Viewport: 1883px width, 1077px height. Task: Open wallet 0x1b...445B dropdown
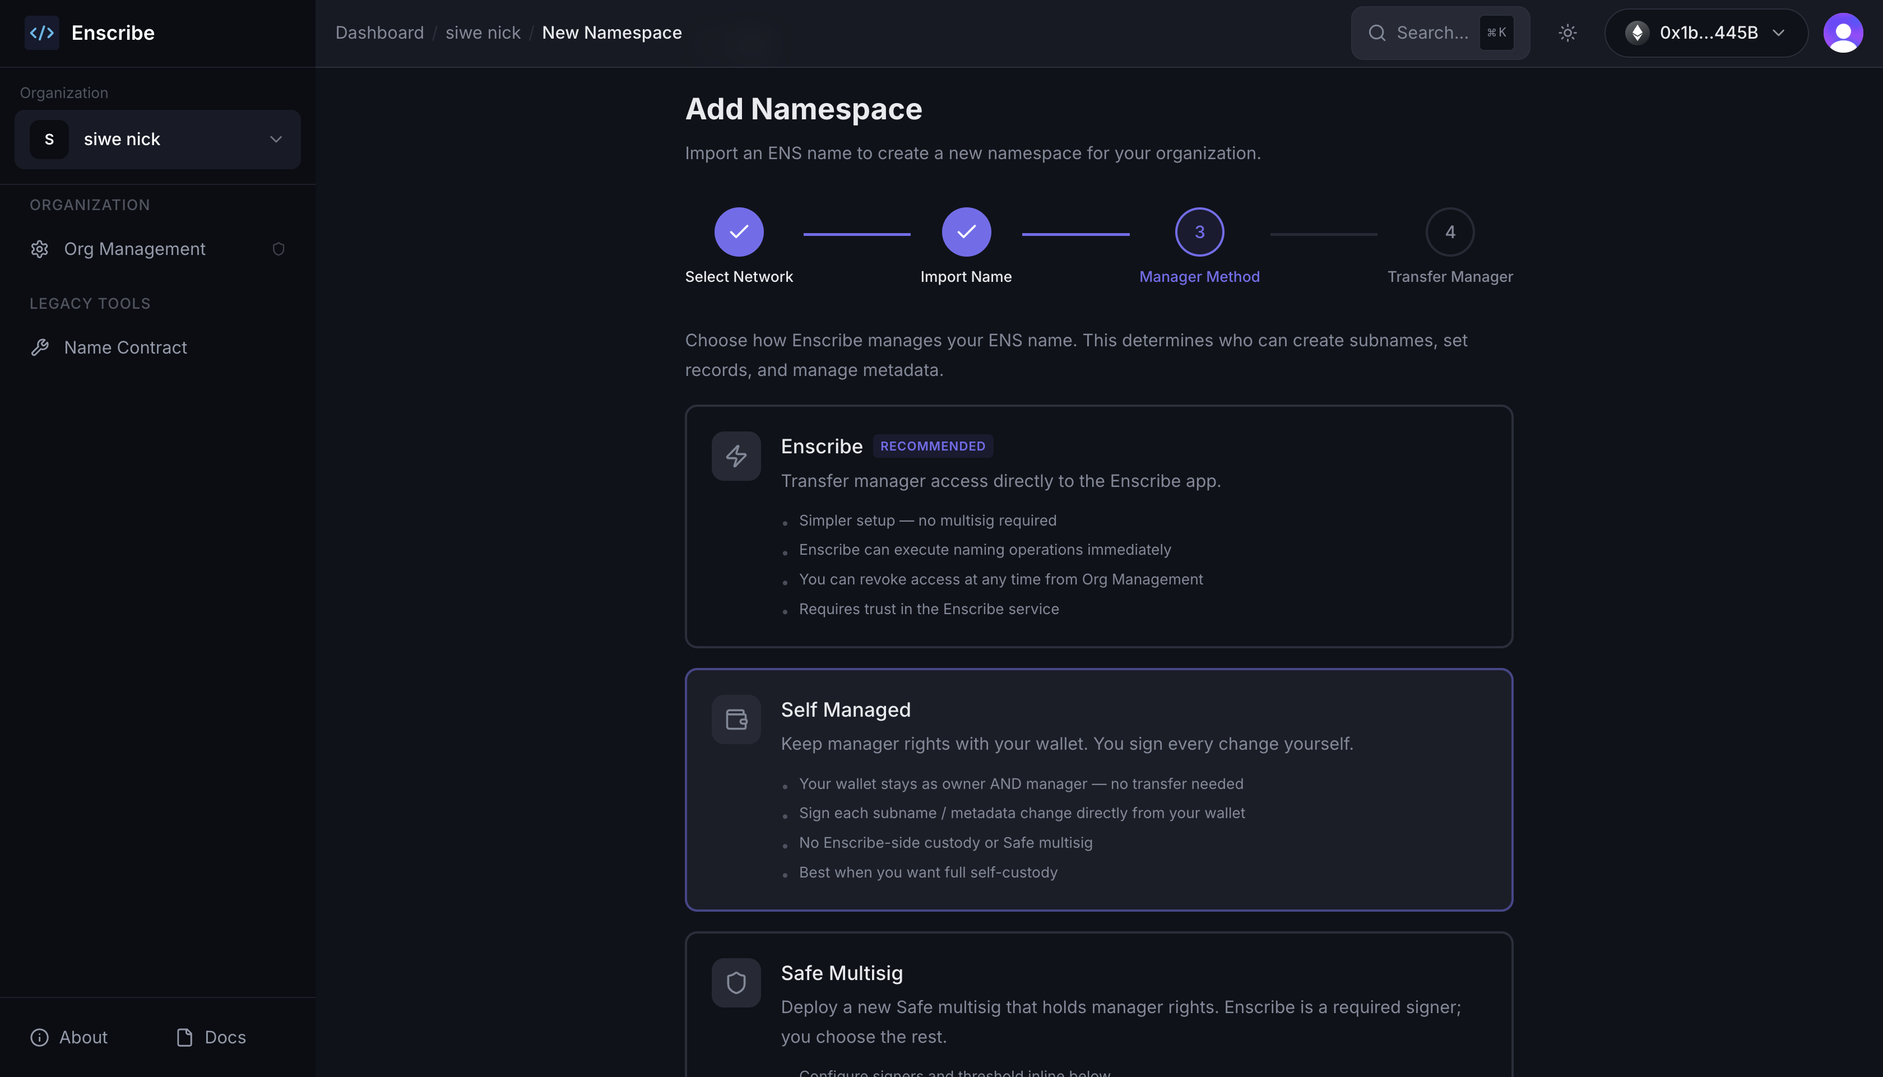click(x=1705, y=33)
